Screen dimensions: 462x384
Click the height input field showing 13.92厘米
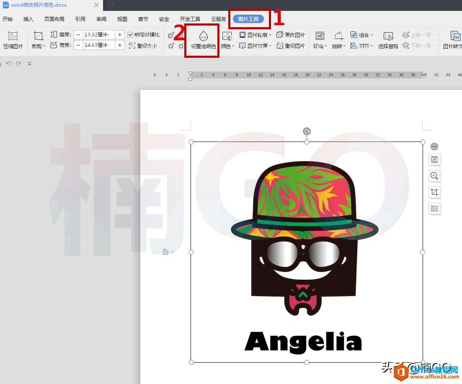pos(99,35)
